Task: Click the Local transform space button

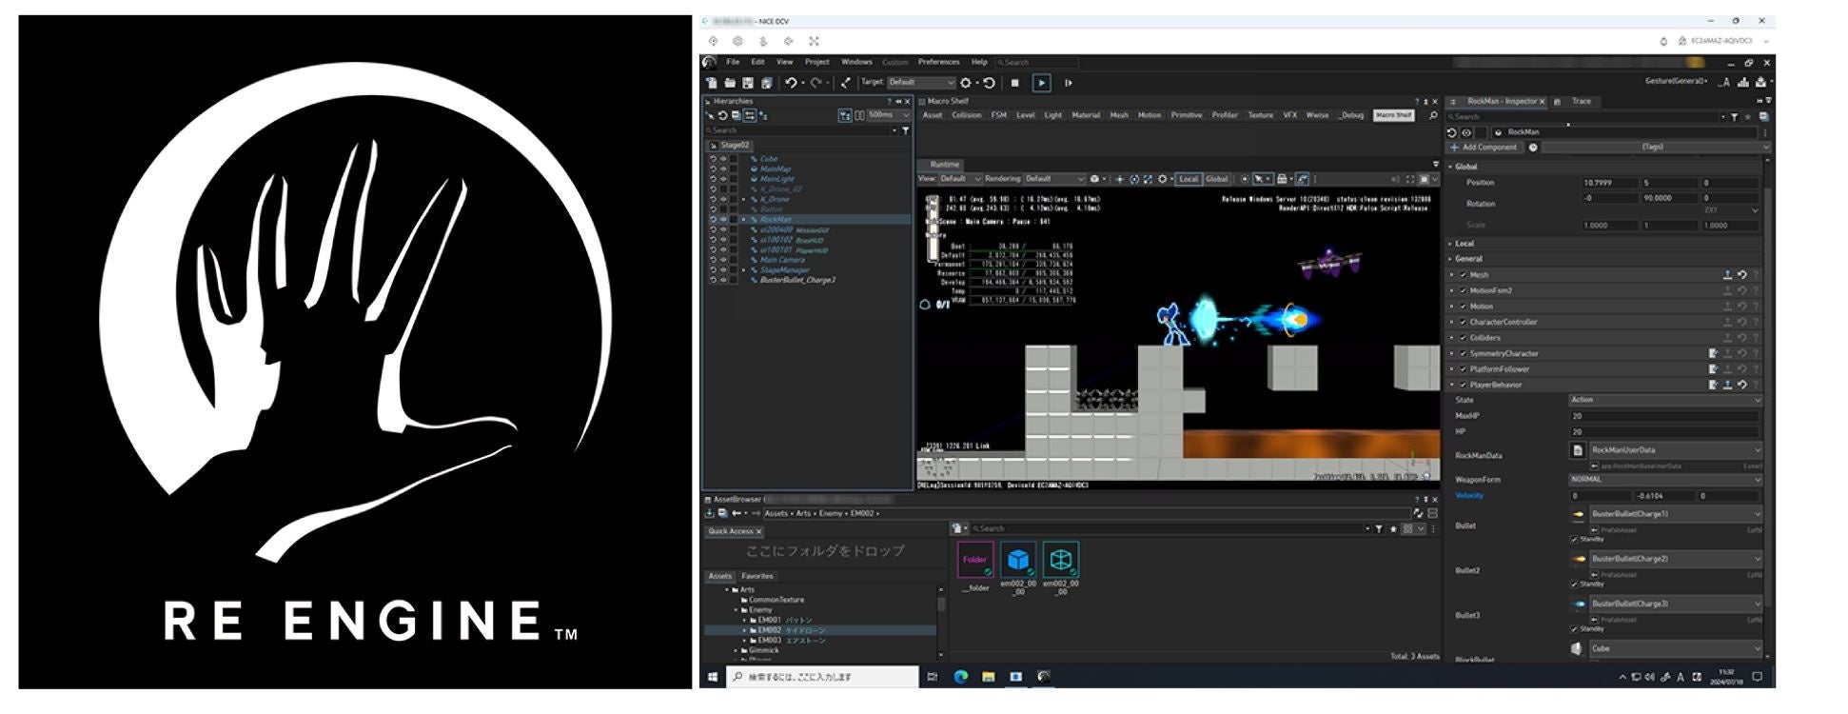Action: [x=1189, y=179]
